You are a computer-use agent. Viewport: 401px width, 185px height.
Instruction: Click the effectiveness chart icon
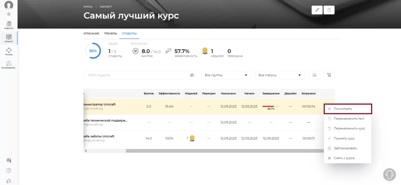click(x=168, y=51)
